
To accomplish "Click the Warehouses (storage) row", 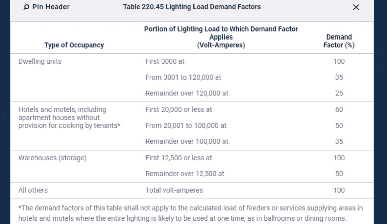I will pos(52,158).
